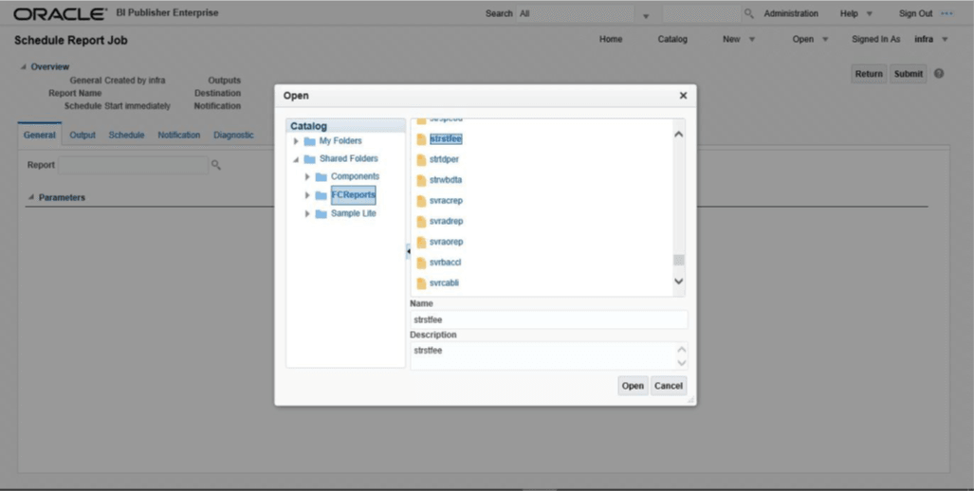This screenshot has width=974, height=491.
Task: Open the New dropdown menu
Action: click(752, 39)
